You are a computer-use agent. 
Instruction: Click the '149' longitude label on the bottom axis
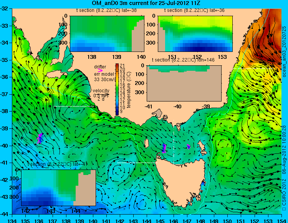[214, 221]
